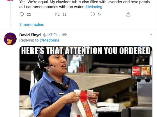Open David Floyd's fedora avatar picture
Viewport: 157px width, 117px height.
10,39
